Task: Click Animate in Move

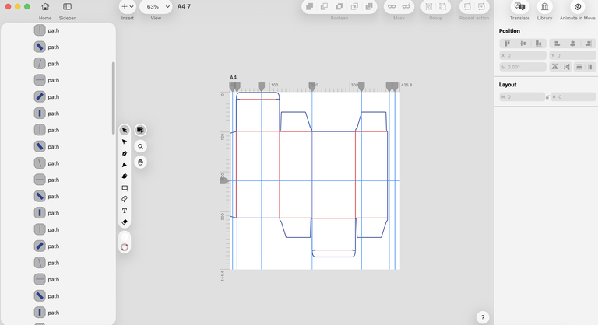Action: click(578, 6)
